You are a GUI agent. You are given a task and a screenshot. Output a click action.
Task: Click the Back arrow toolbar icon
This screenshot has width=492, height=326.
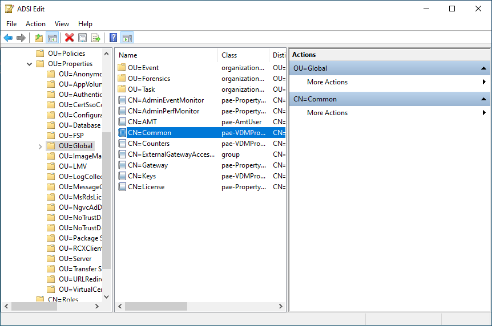coord(8,38)
